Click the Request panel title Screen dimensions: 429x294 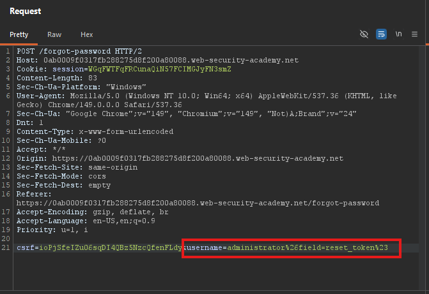point(25,11)
